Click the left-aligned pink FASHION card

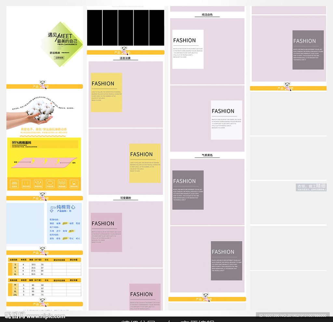[106, 232]
